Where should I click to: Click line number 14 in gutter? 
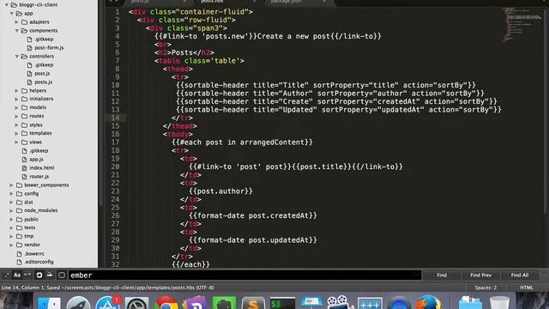(116, 118)
